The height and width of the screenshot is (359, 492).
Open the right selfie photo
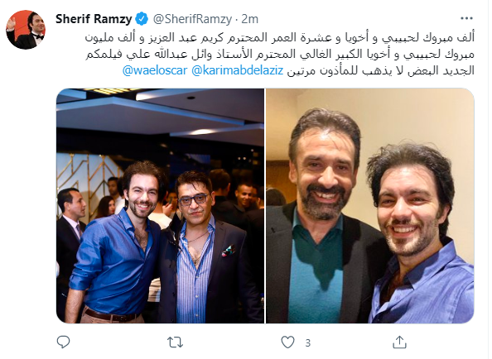tap(370, 206)
